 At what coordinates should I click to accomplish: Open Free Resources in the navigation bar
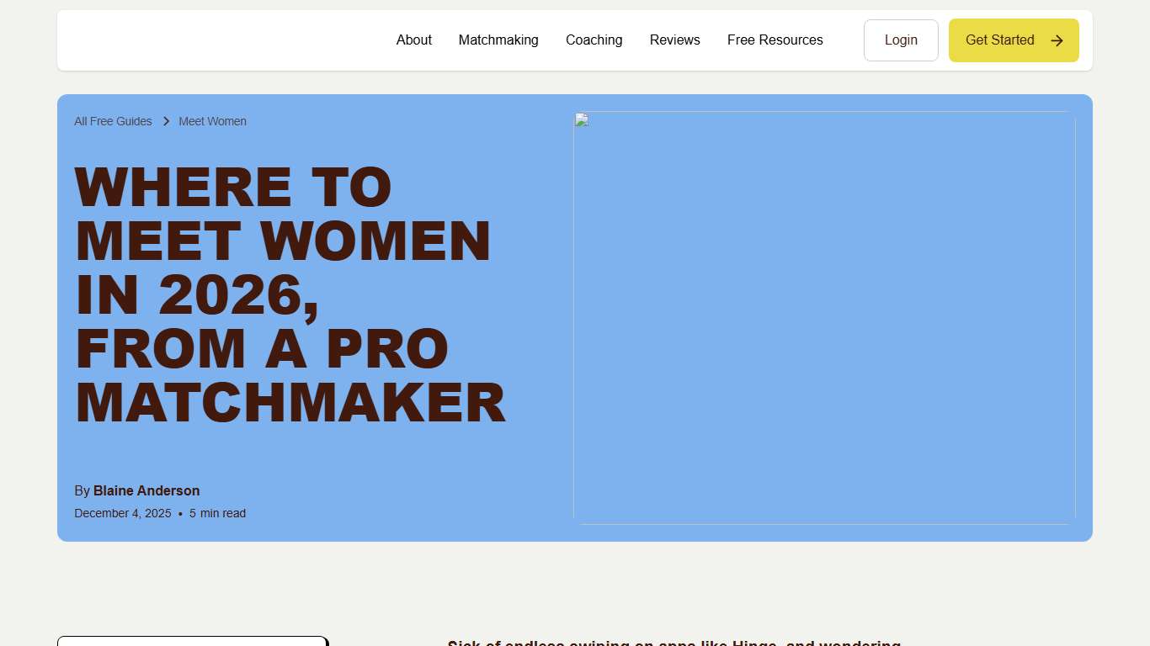click(x=775, y=40)
